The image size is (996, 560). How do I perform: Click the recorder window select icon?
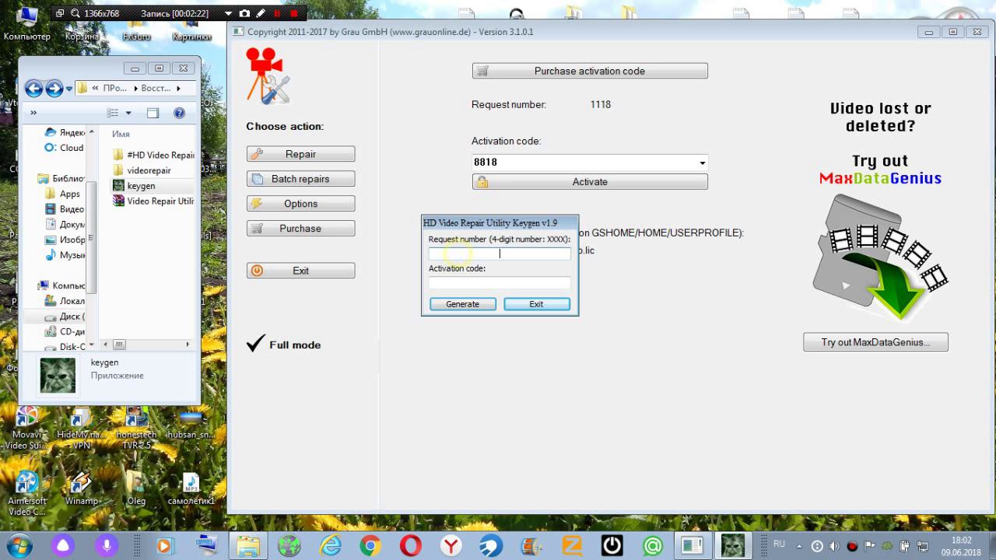[x=60, y=13]
